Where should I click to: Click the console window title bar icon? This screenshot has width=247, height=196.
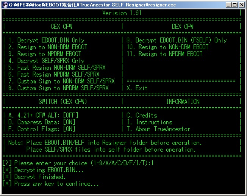[x=5, y=5]
